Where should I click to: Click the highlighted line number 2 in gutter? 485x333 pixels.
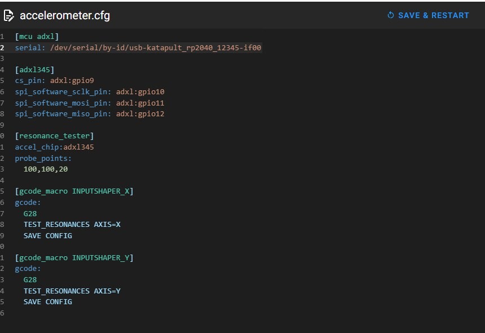(3, 48)
